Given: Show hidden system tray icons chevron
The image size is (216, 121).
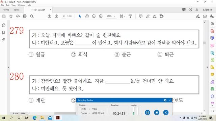Looking at the screenshot, I should tap(180, 118).
